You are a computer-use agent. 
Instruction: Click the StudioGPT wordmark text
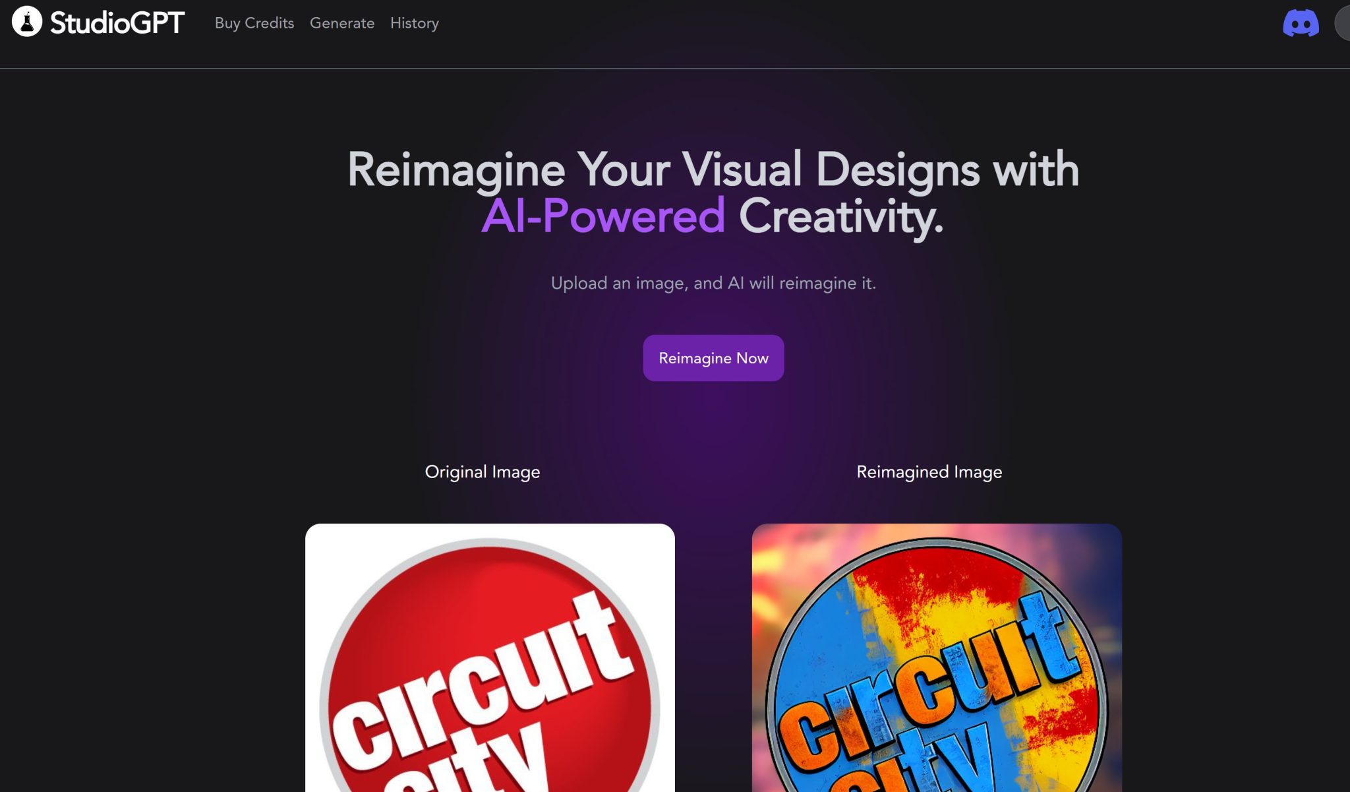click(117, 23)
